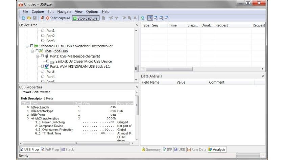Collapse the Port1 USB-Massenspeichergerät node
The width and height of the screenshot is (284, 160).
[38, 56]
